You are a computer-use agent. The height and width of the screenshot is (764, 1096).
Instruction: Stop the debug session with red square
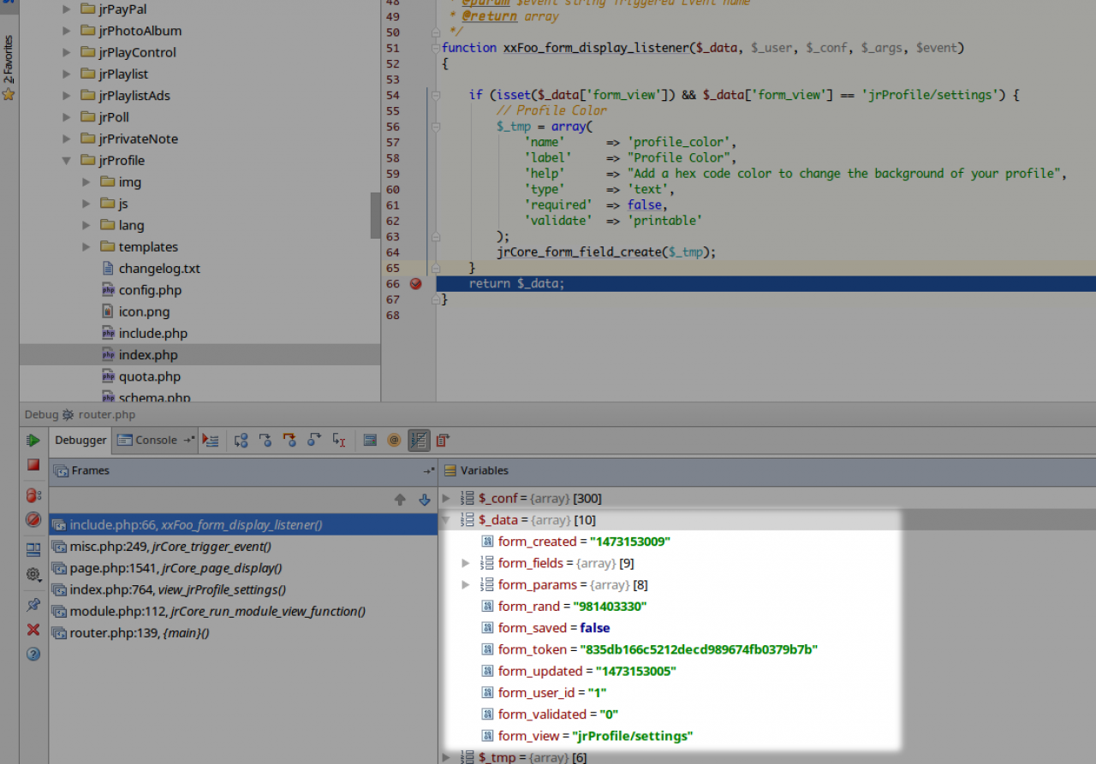click(33, 465)
